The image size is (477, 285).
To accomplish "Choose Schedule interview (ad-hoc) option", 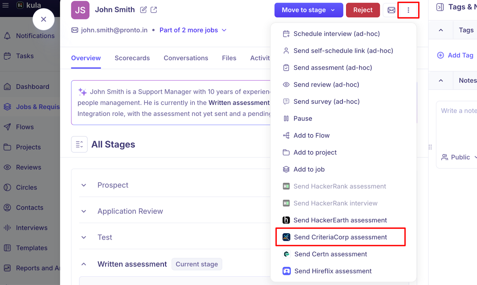I will point(336,34).
